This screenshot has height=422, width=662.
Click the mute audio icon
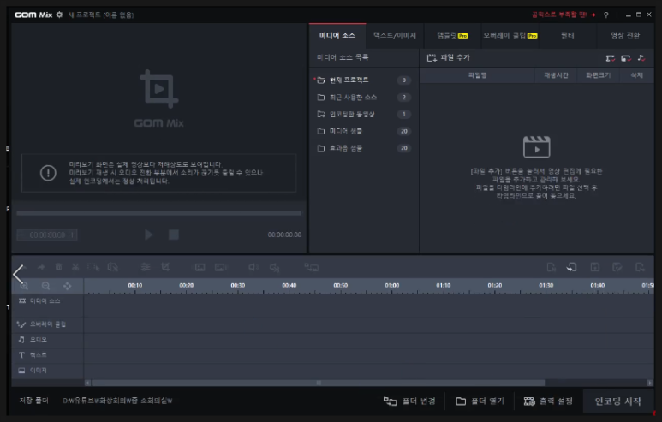point(275,267)
